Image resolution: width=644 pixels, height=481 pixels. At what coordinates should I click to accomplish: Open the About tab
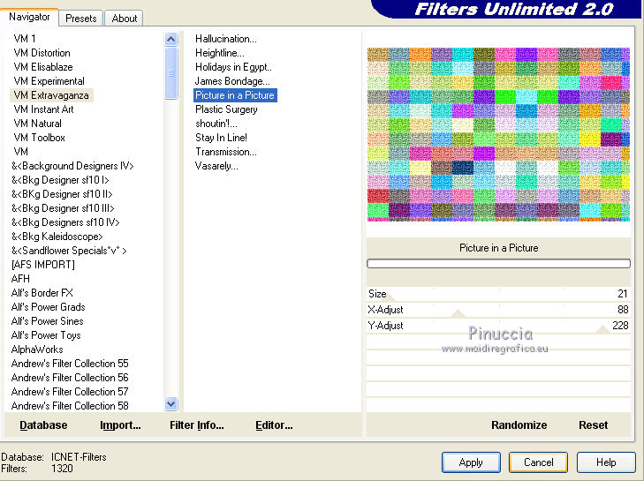[x=124, y=19]
